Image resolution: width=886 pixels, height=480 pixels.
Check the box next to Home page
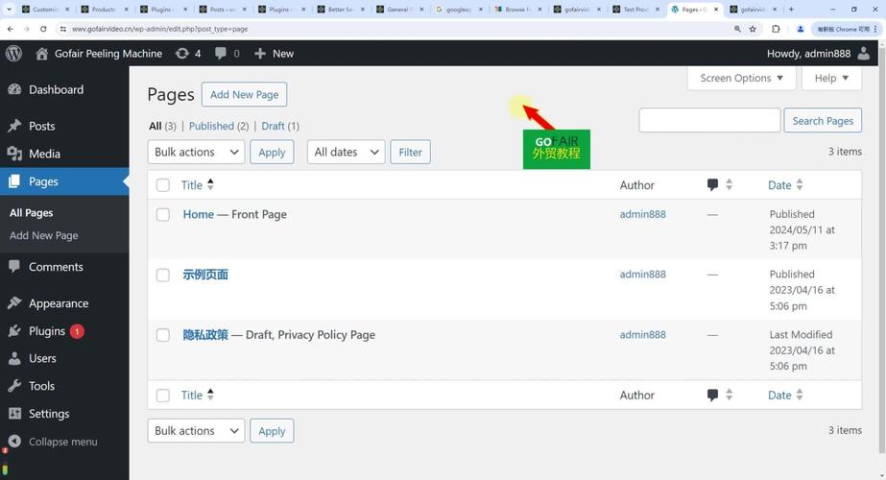[163, 215]
